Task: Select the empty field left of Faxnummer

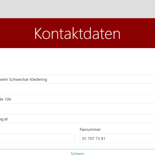Action: pos(38,138)
